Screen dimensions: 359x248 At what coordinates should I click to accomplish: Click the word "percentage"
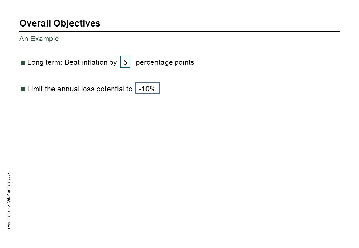[154, 63]
